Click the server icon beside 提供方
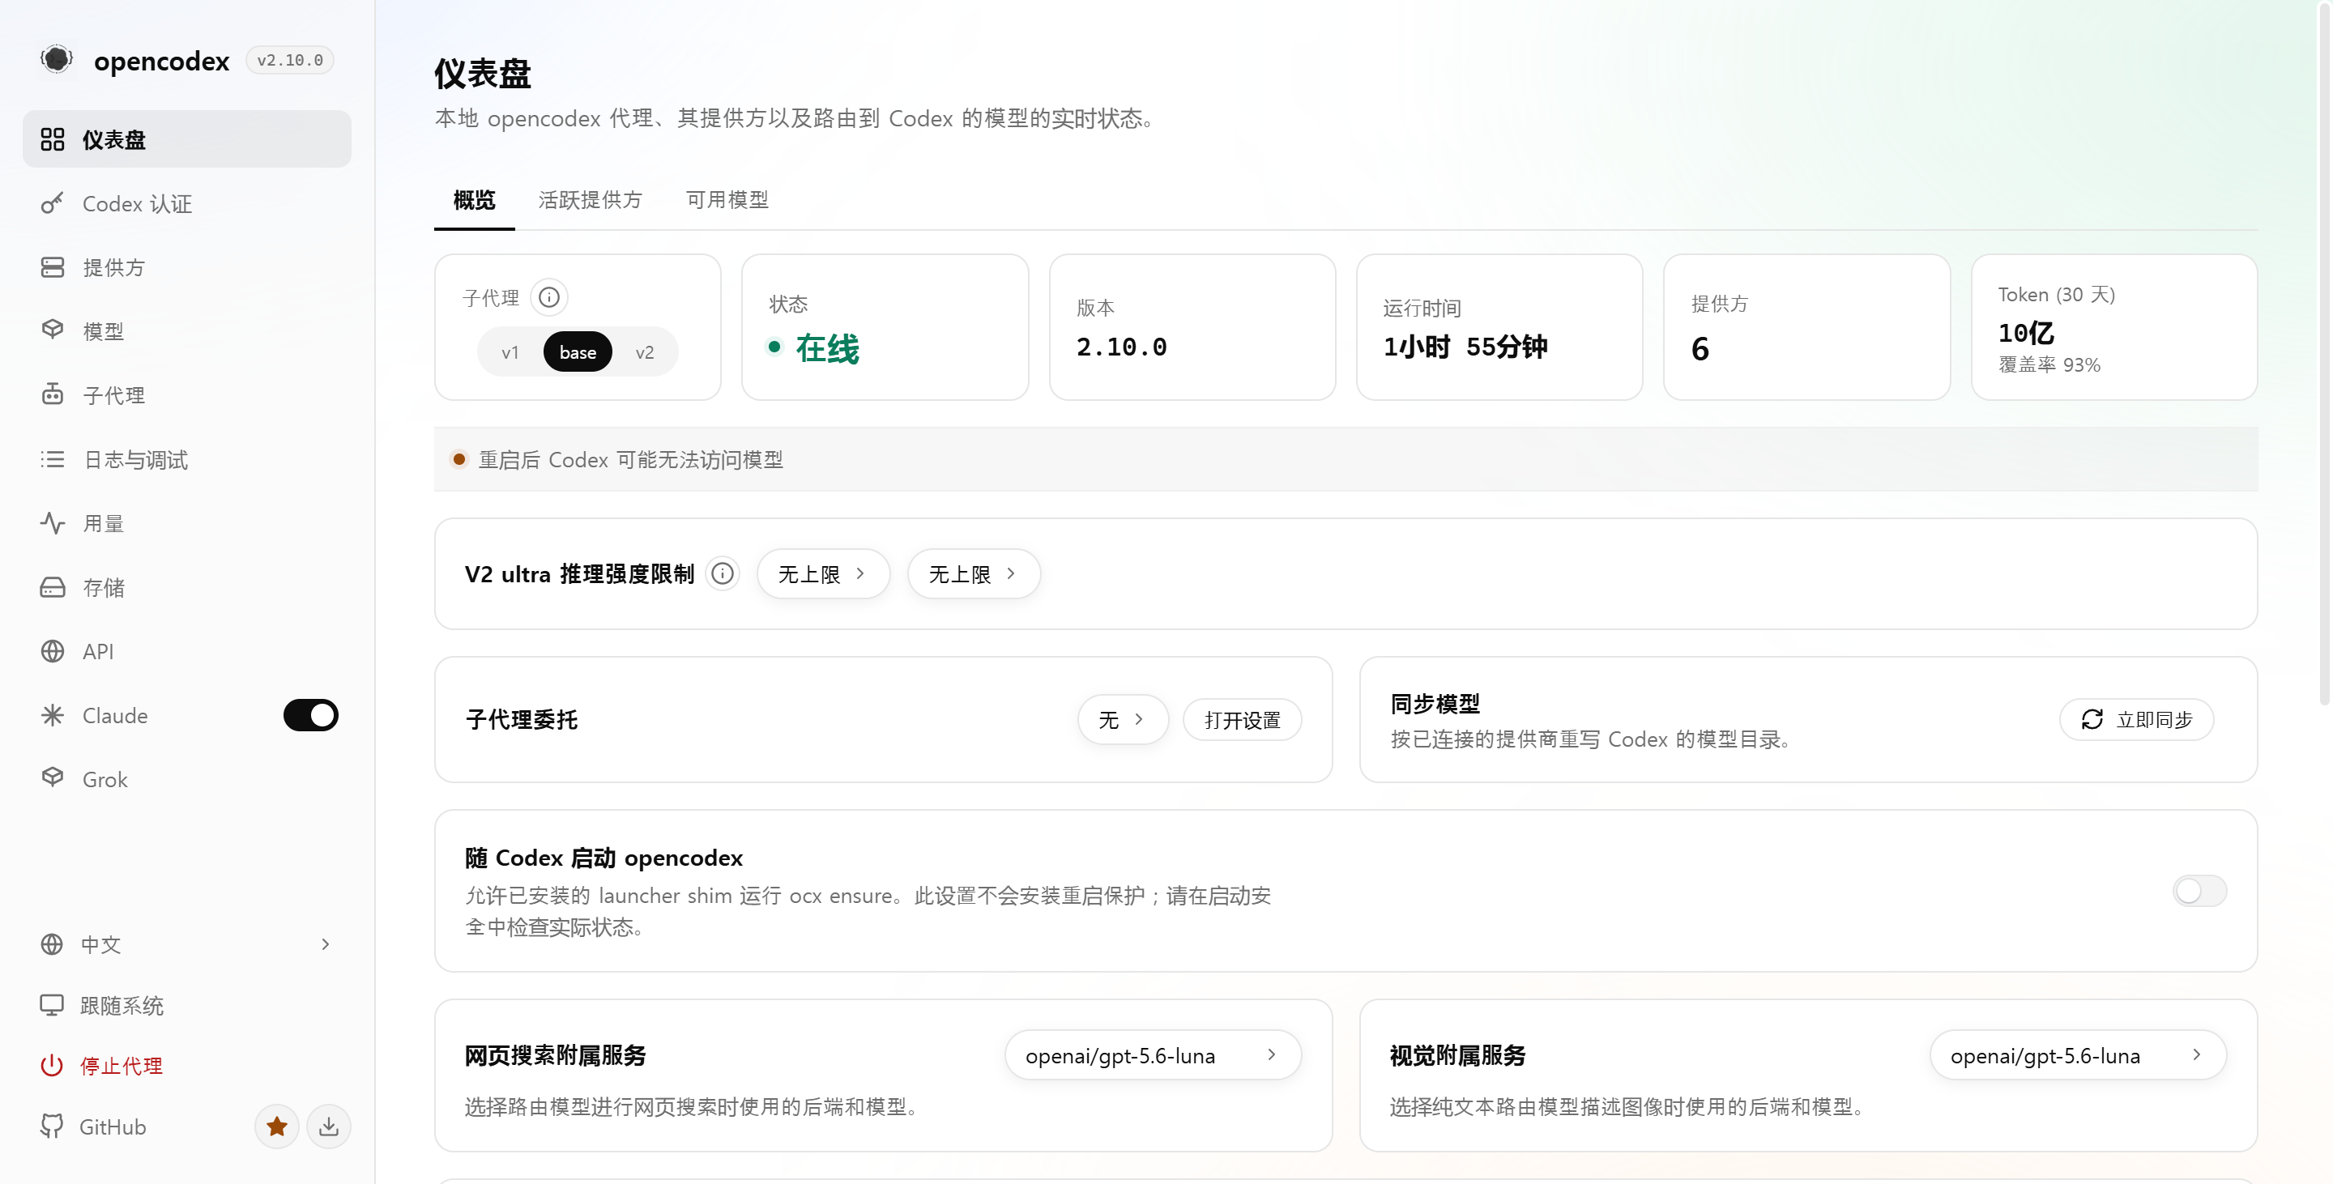The height and width of the screenshot is (1184, 2333). pyautogui.click(x=53, y=267)
